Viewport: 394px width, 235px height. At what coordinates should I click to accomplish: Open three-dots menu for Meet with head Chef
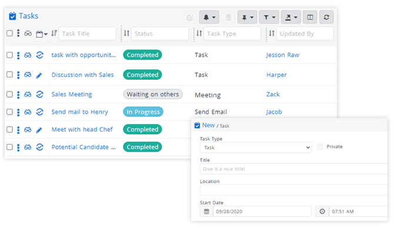[18, 130]
